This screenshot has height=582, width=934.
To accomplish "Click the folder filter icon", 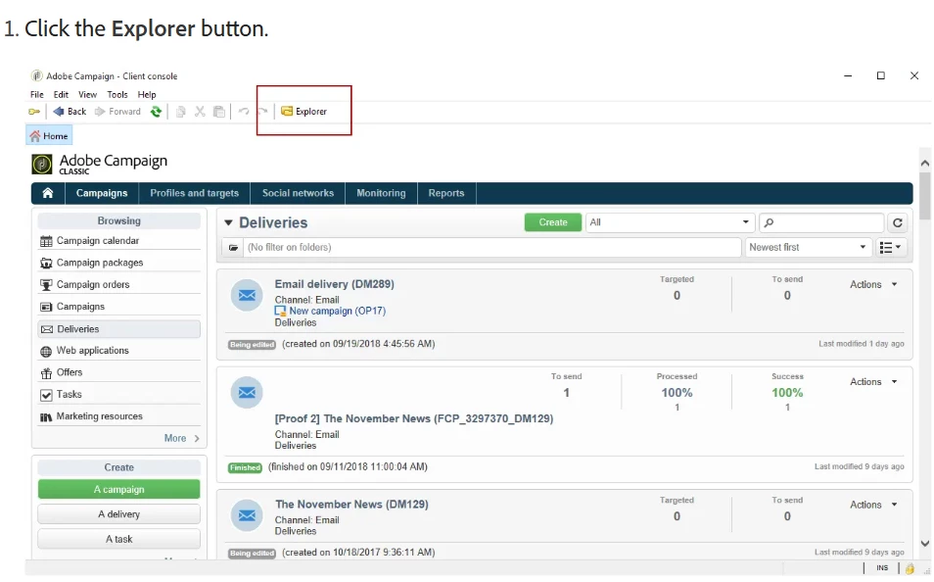I will (x=233, y=248).
